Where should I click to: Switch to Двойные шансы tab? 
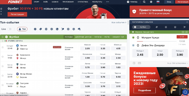83,37
